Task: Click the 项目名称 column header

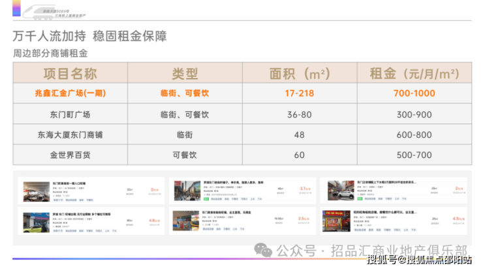Action: (70, 73)
